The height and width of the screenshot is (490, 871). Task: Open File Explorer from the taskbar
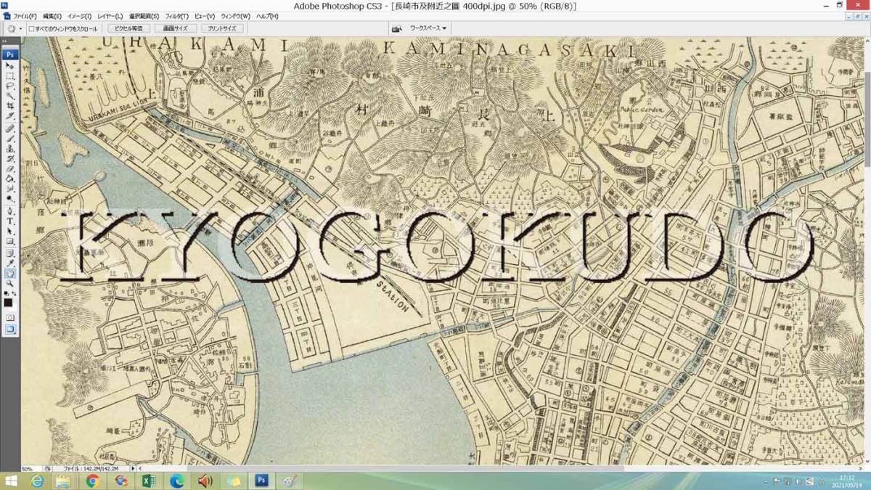(64, 481)
